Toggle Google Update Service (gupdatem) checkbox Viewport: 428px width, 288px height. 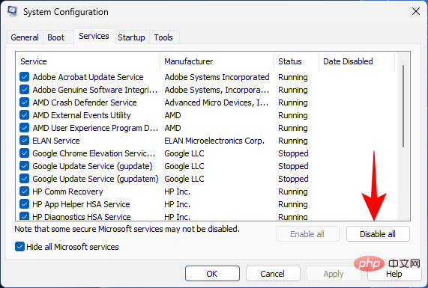(x=24, y=179)
